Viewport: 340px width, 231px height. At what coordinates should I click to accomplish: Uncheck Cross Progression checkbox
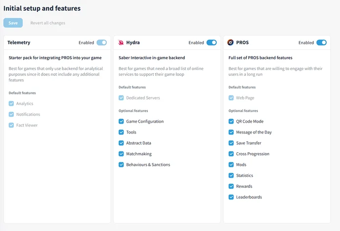(231, 154)
